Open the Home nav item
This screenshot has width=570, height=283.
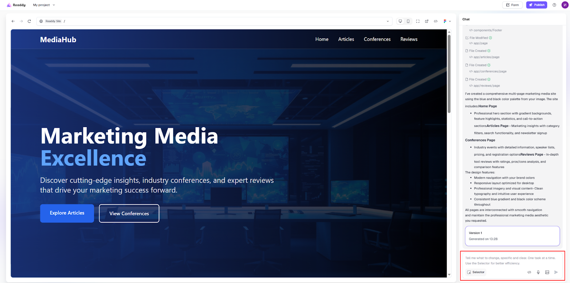[322, 40]
